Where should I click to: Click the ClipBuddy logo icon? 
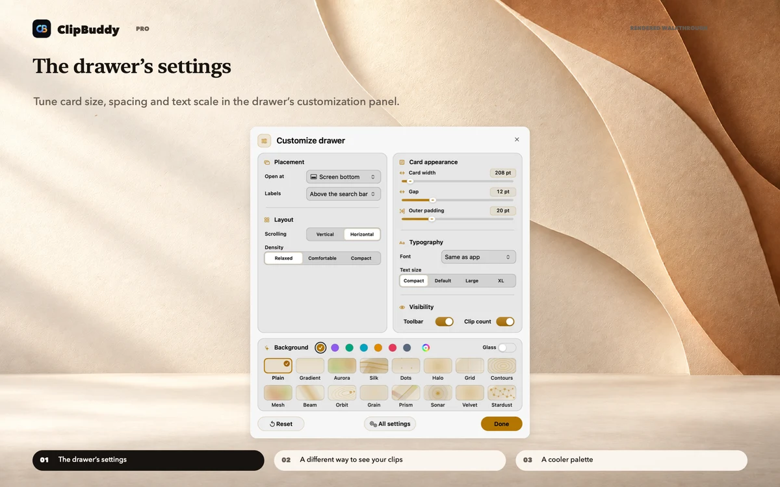click(42, 29)
